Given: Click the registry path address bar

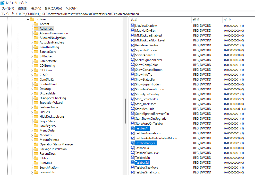Looking at the screenshot, I should (x=127, y=14).
